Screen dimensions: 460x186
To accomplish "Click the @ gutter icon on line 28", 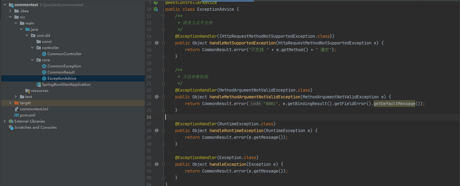I will click(156, 131).
